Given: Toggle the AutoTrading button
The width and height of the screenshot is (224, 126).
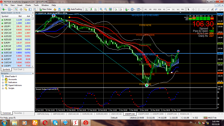Looking at the screenshot, I should click(74, 9).
